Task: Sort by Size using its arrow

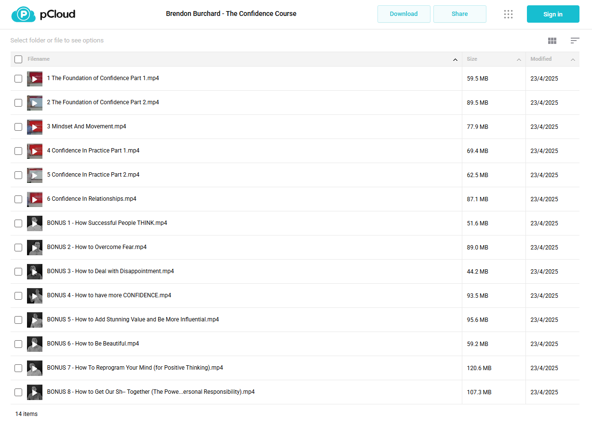Action: click(x=519, y=60)
